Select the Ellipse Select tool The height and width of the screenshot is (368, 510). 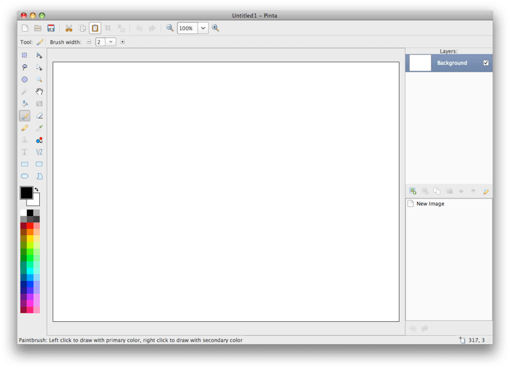point(24,79)
